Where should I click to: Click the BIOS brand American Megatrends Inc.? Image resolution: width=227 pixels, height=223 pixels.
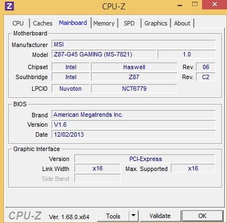(x=134, y=115)
